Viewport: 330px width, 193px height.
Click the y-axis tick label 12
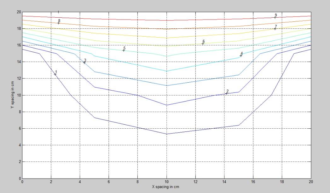tap(19, 79)
